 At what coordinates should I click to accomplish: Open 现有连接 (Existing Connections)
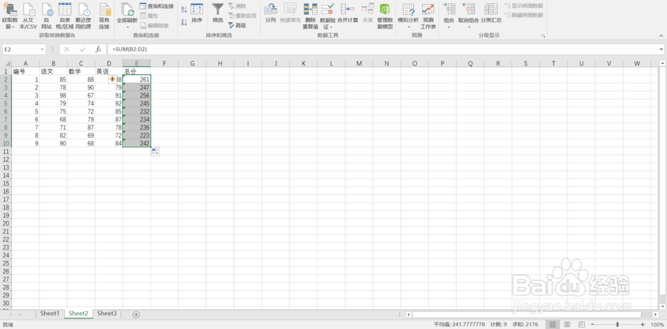point(104,16)
